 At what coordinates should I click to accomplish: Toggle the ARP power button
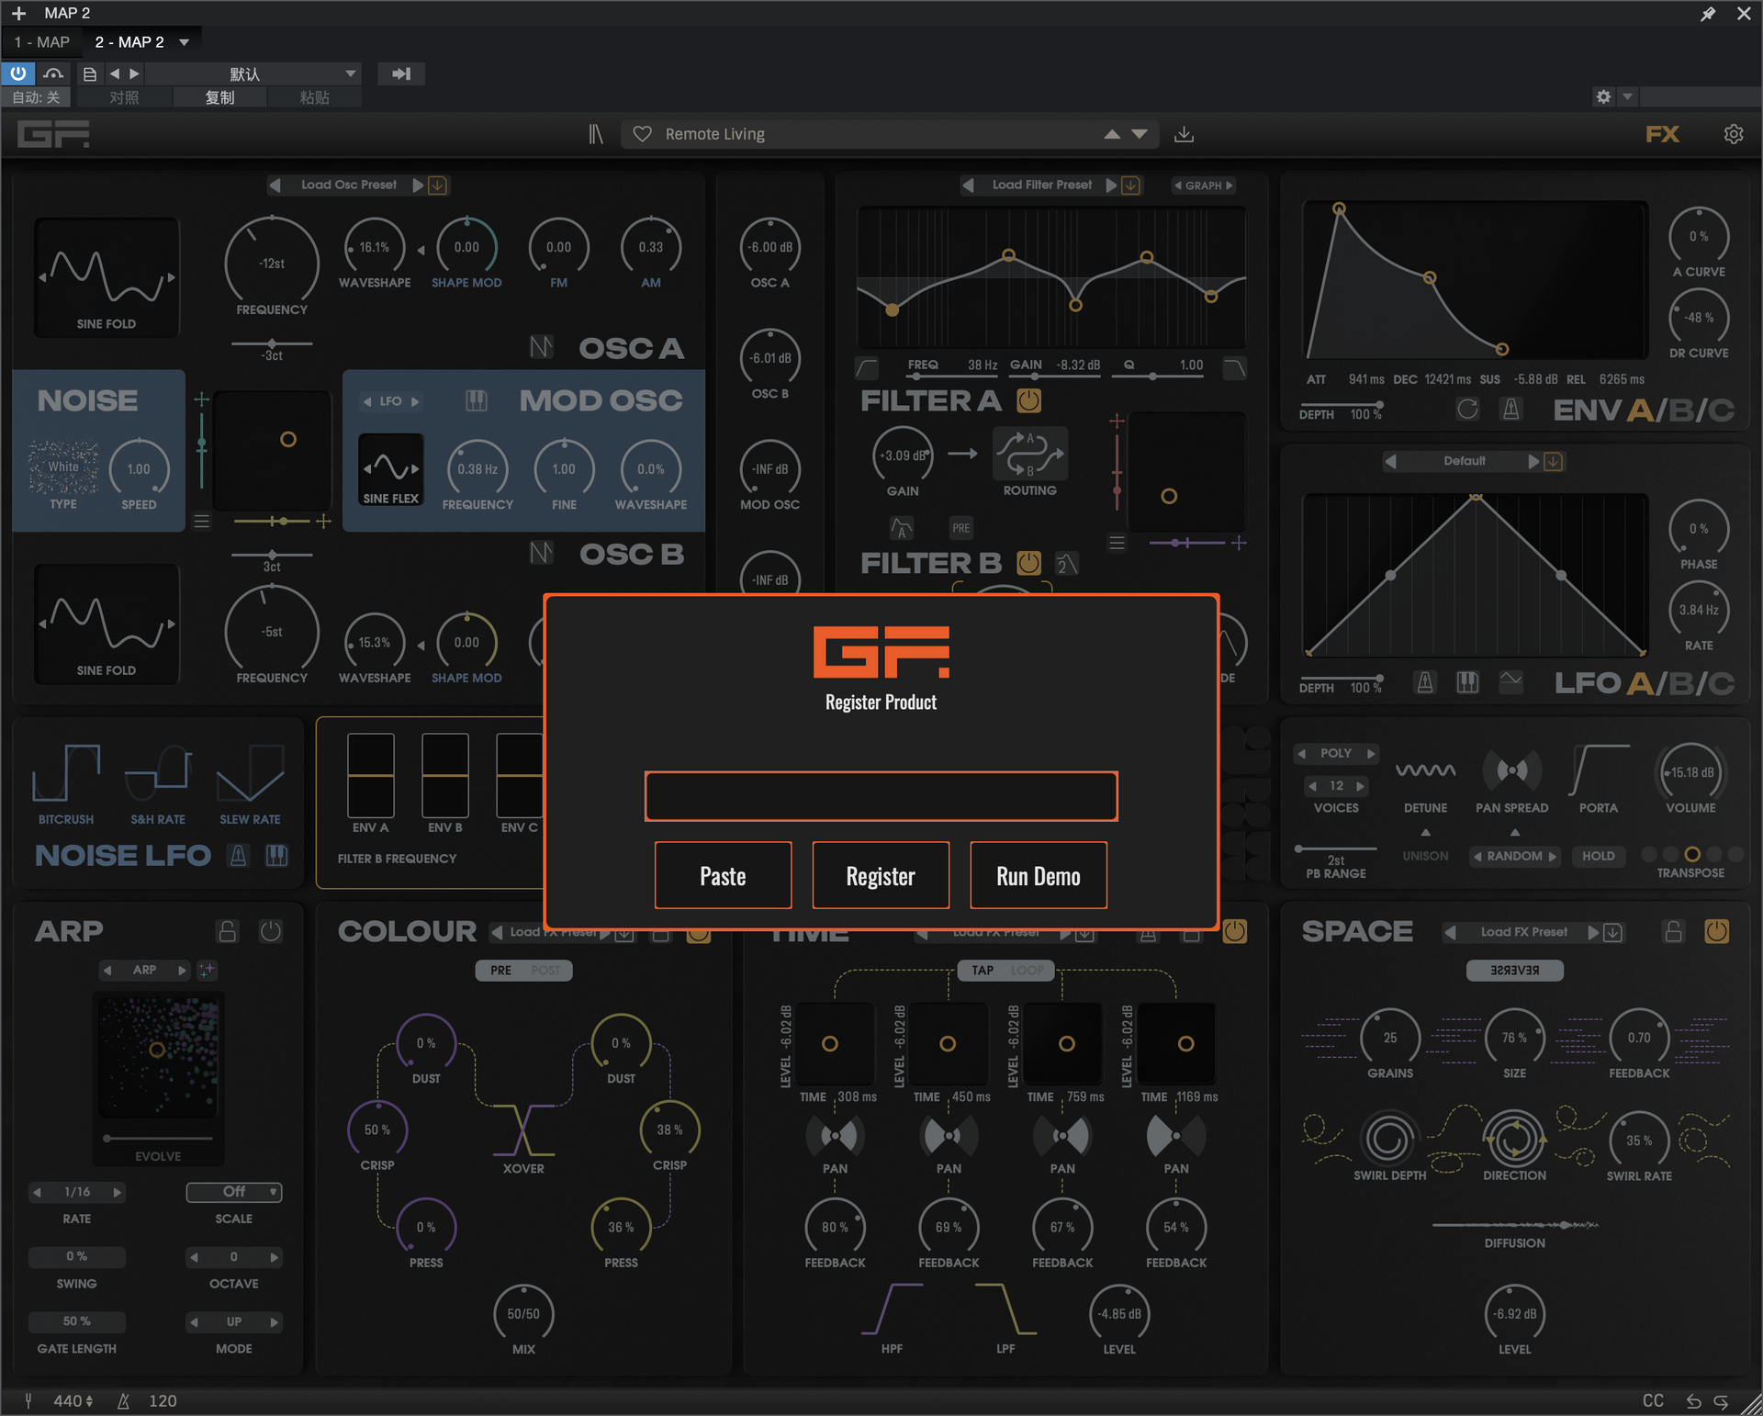click(270, 931)
